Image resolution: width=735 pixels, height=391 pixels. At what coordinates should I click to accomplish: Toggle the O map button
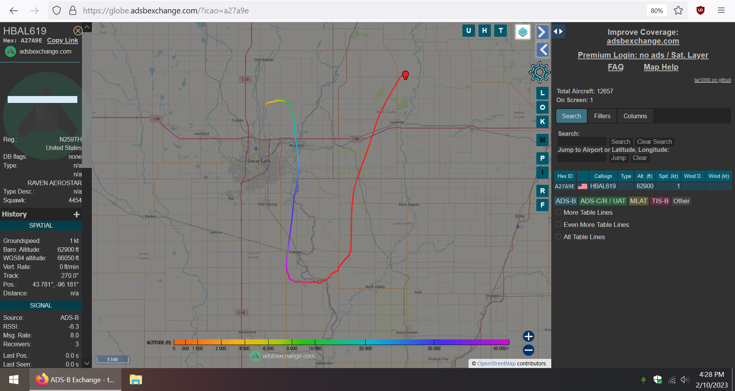(542, 108)
